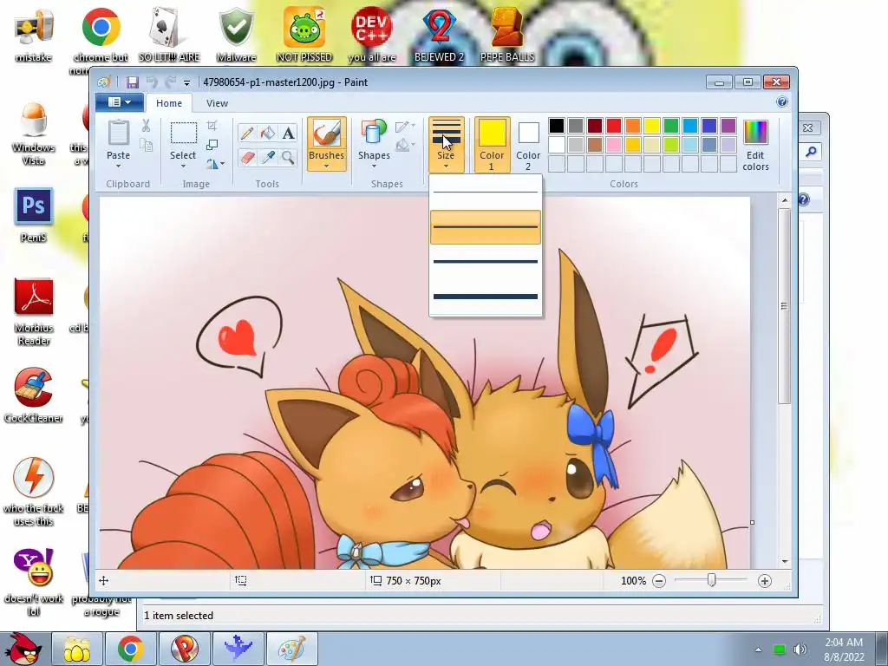Click Redo in quick access toolbar
This screenshot has height=666, width=888.
(x=171, y=82)
